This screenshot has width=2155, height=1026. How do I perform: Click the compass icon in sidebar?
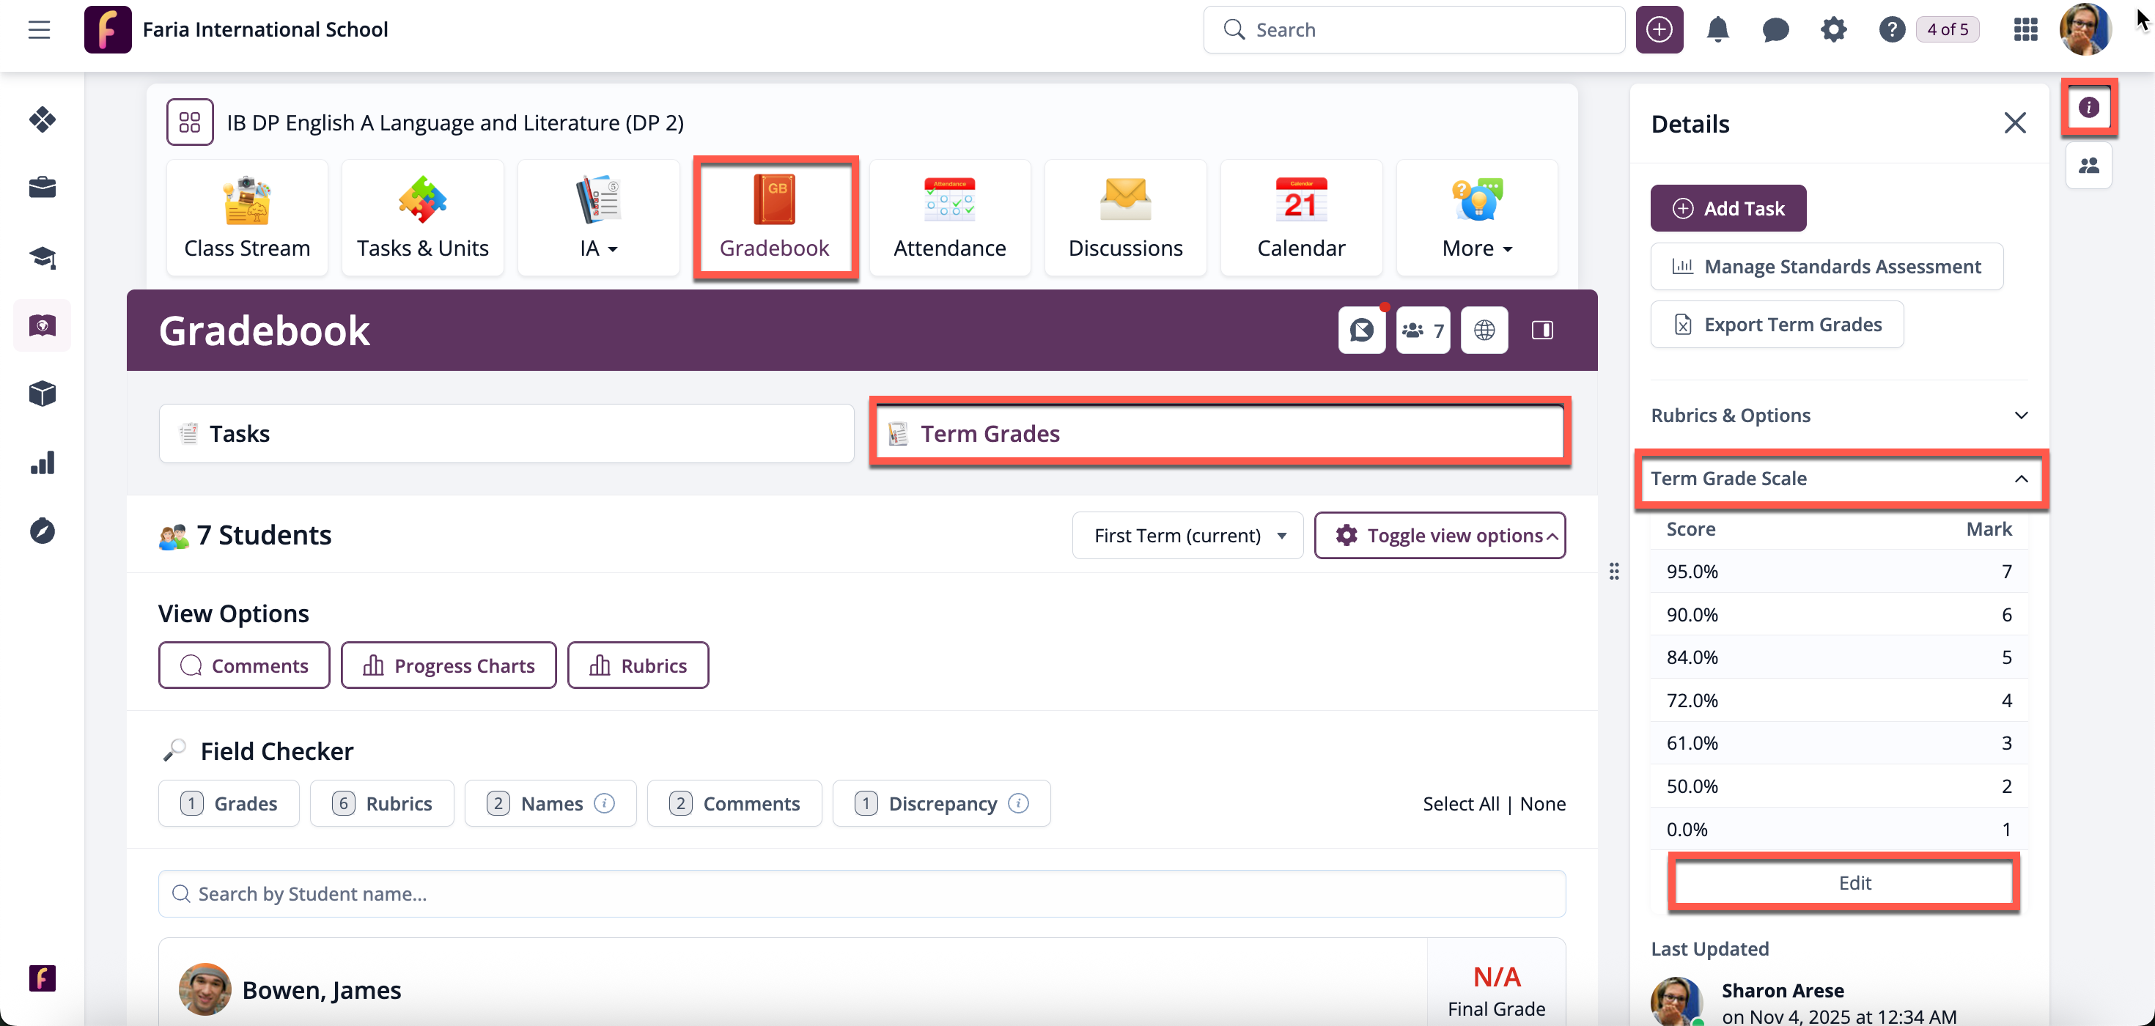click(x=42, y=531)
